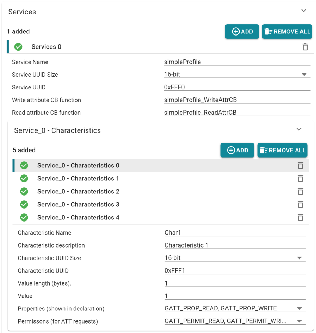Viewport: 316px width, 333px height.
Task: Delete Service_0 - Characteristics 1 using trash icon
Action: (x=300, y=178)
